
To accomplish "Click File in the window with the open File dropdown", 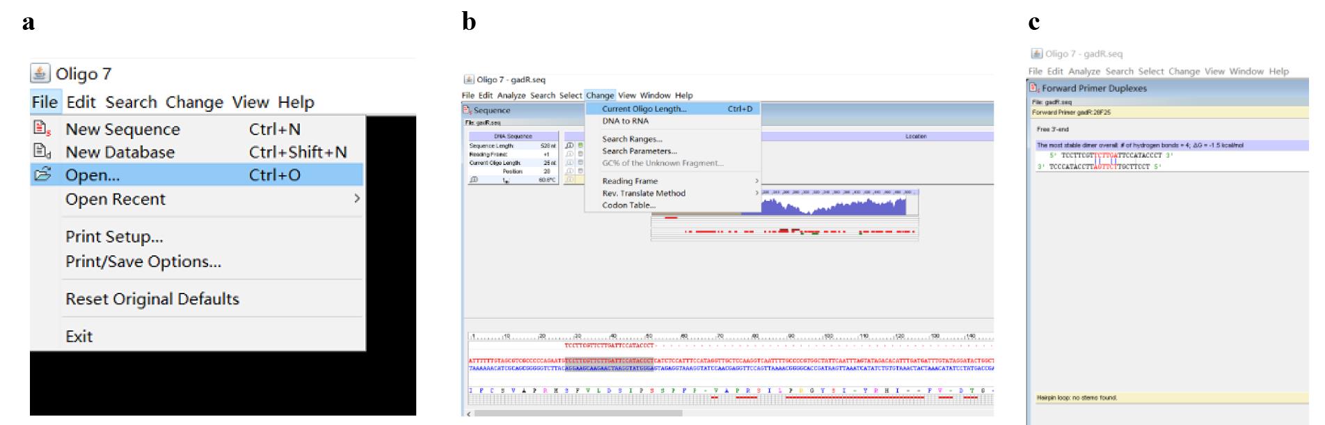I will [x=45, y=102].
